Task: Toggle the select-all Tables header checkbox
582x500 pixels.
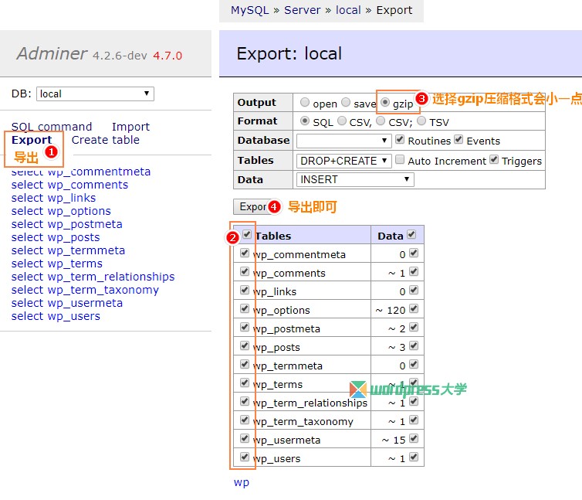Action: 247,234
